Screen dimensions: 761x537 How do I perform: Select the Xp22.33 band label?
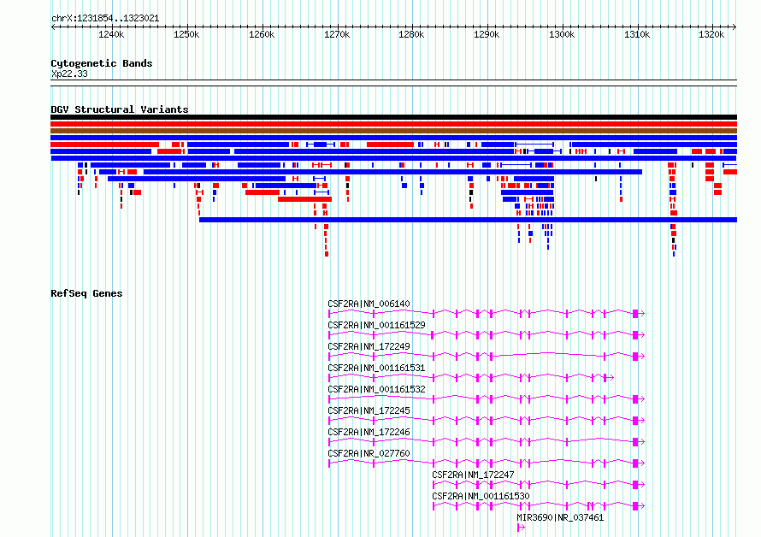coord(69,74)
